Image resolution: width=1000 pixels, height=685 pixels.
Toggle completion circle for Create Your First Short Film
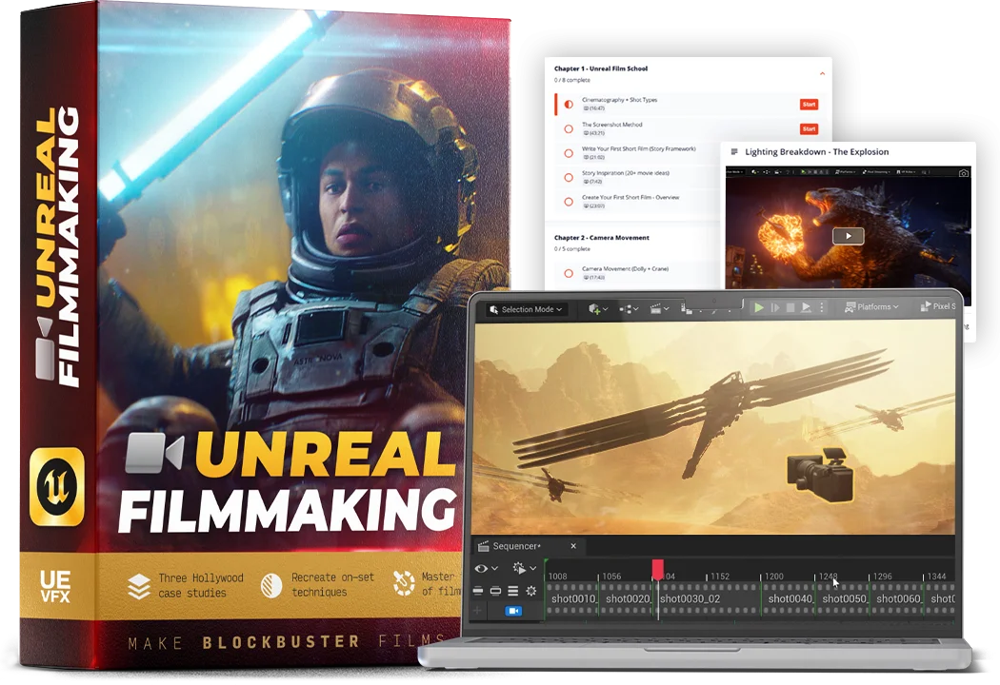(x=569, y=202)
